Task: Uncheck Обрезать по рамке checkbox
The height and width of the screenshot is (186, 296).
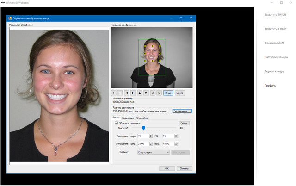Action: point(116,123)
